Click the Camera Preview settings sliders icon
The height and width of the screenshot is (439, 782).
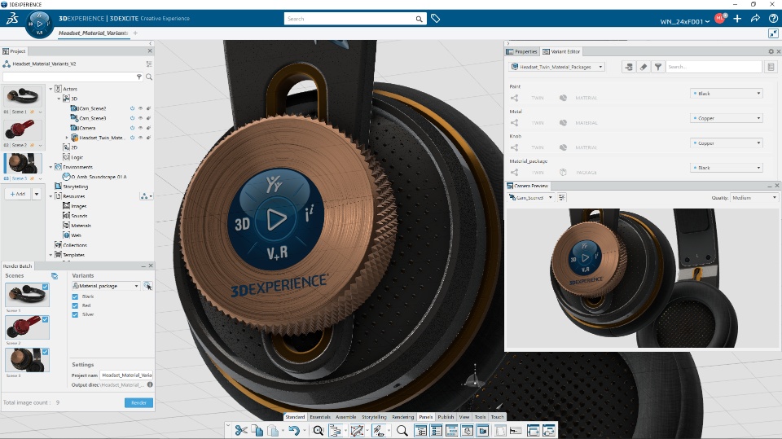(x=561, y=198)
